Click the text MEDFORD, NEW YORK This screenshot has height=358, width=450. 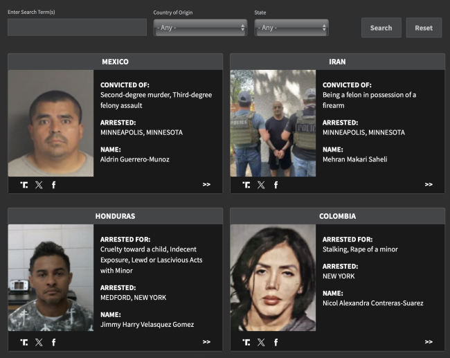point(134,298)
